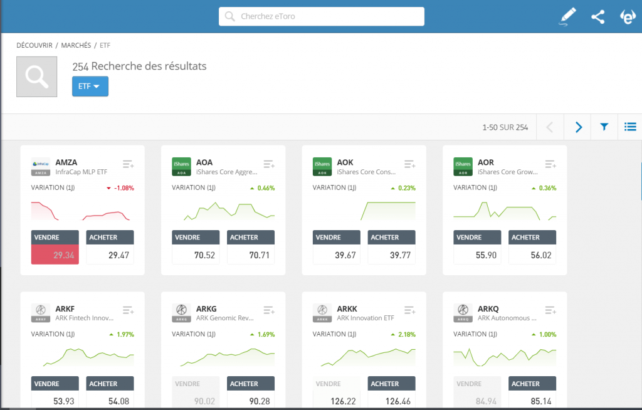Screen dimensions: 642x410
Task: Click ACHETER for AOR at 56.02
Action: point(532,247)
